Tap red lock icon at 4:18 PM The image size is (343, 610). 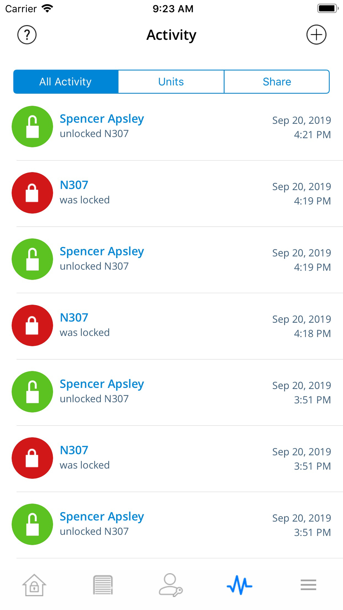32,325
